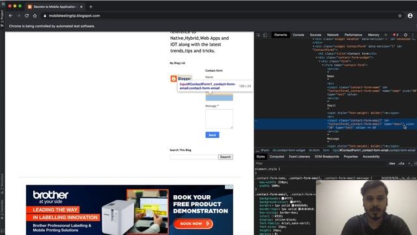The width and height of the screenshot is (417, 235).
Task: Collapse the contact-form-widget div node
Action: (x=317, y=57)
